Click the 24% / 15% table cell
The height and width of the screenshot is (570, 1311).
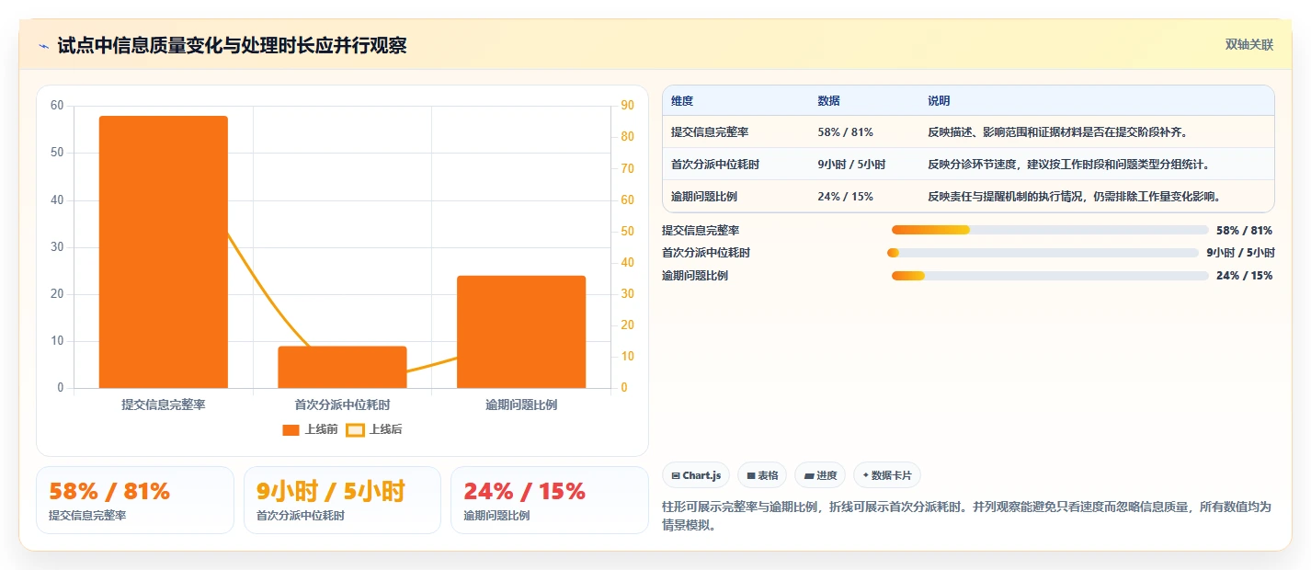pyautogui.click(x=845, y=197)
